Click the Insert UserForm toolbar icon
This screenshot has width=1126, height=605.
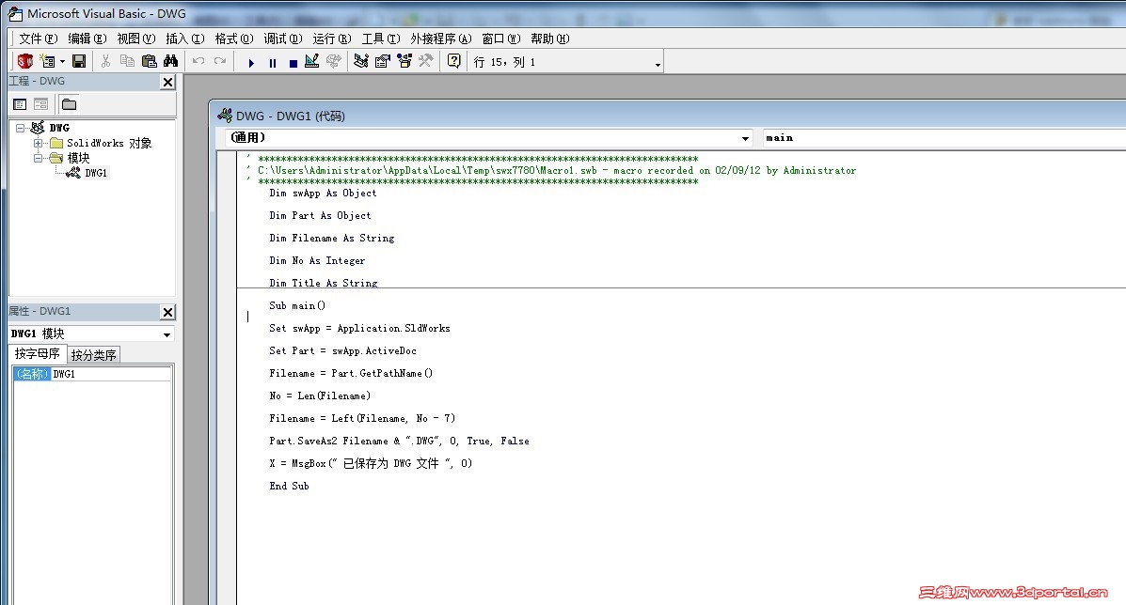click(x=47, y=62)
